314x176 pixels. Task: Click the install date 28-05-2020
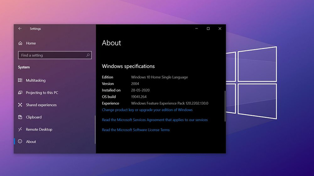point(140,90)
